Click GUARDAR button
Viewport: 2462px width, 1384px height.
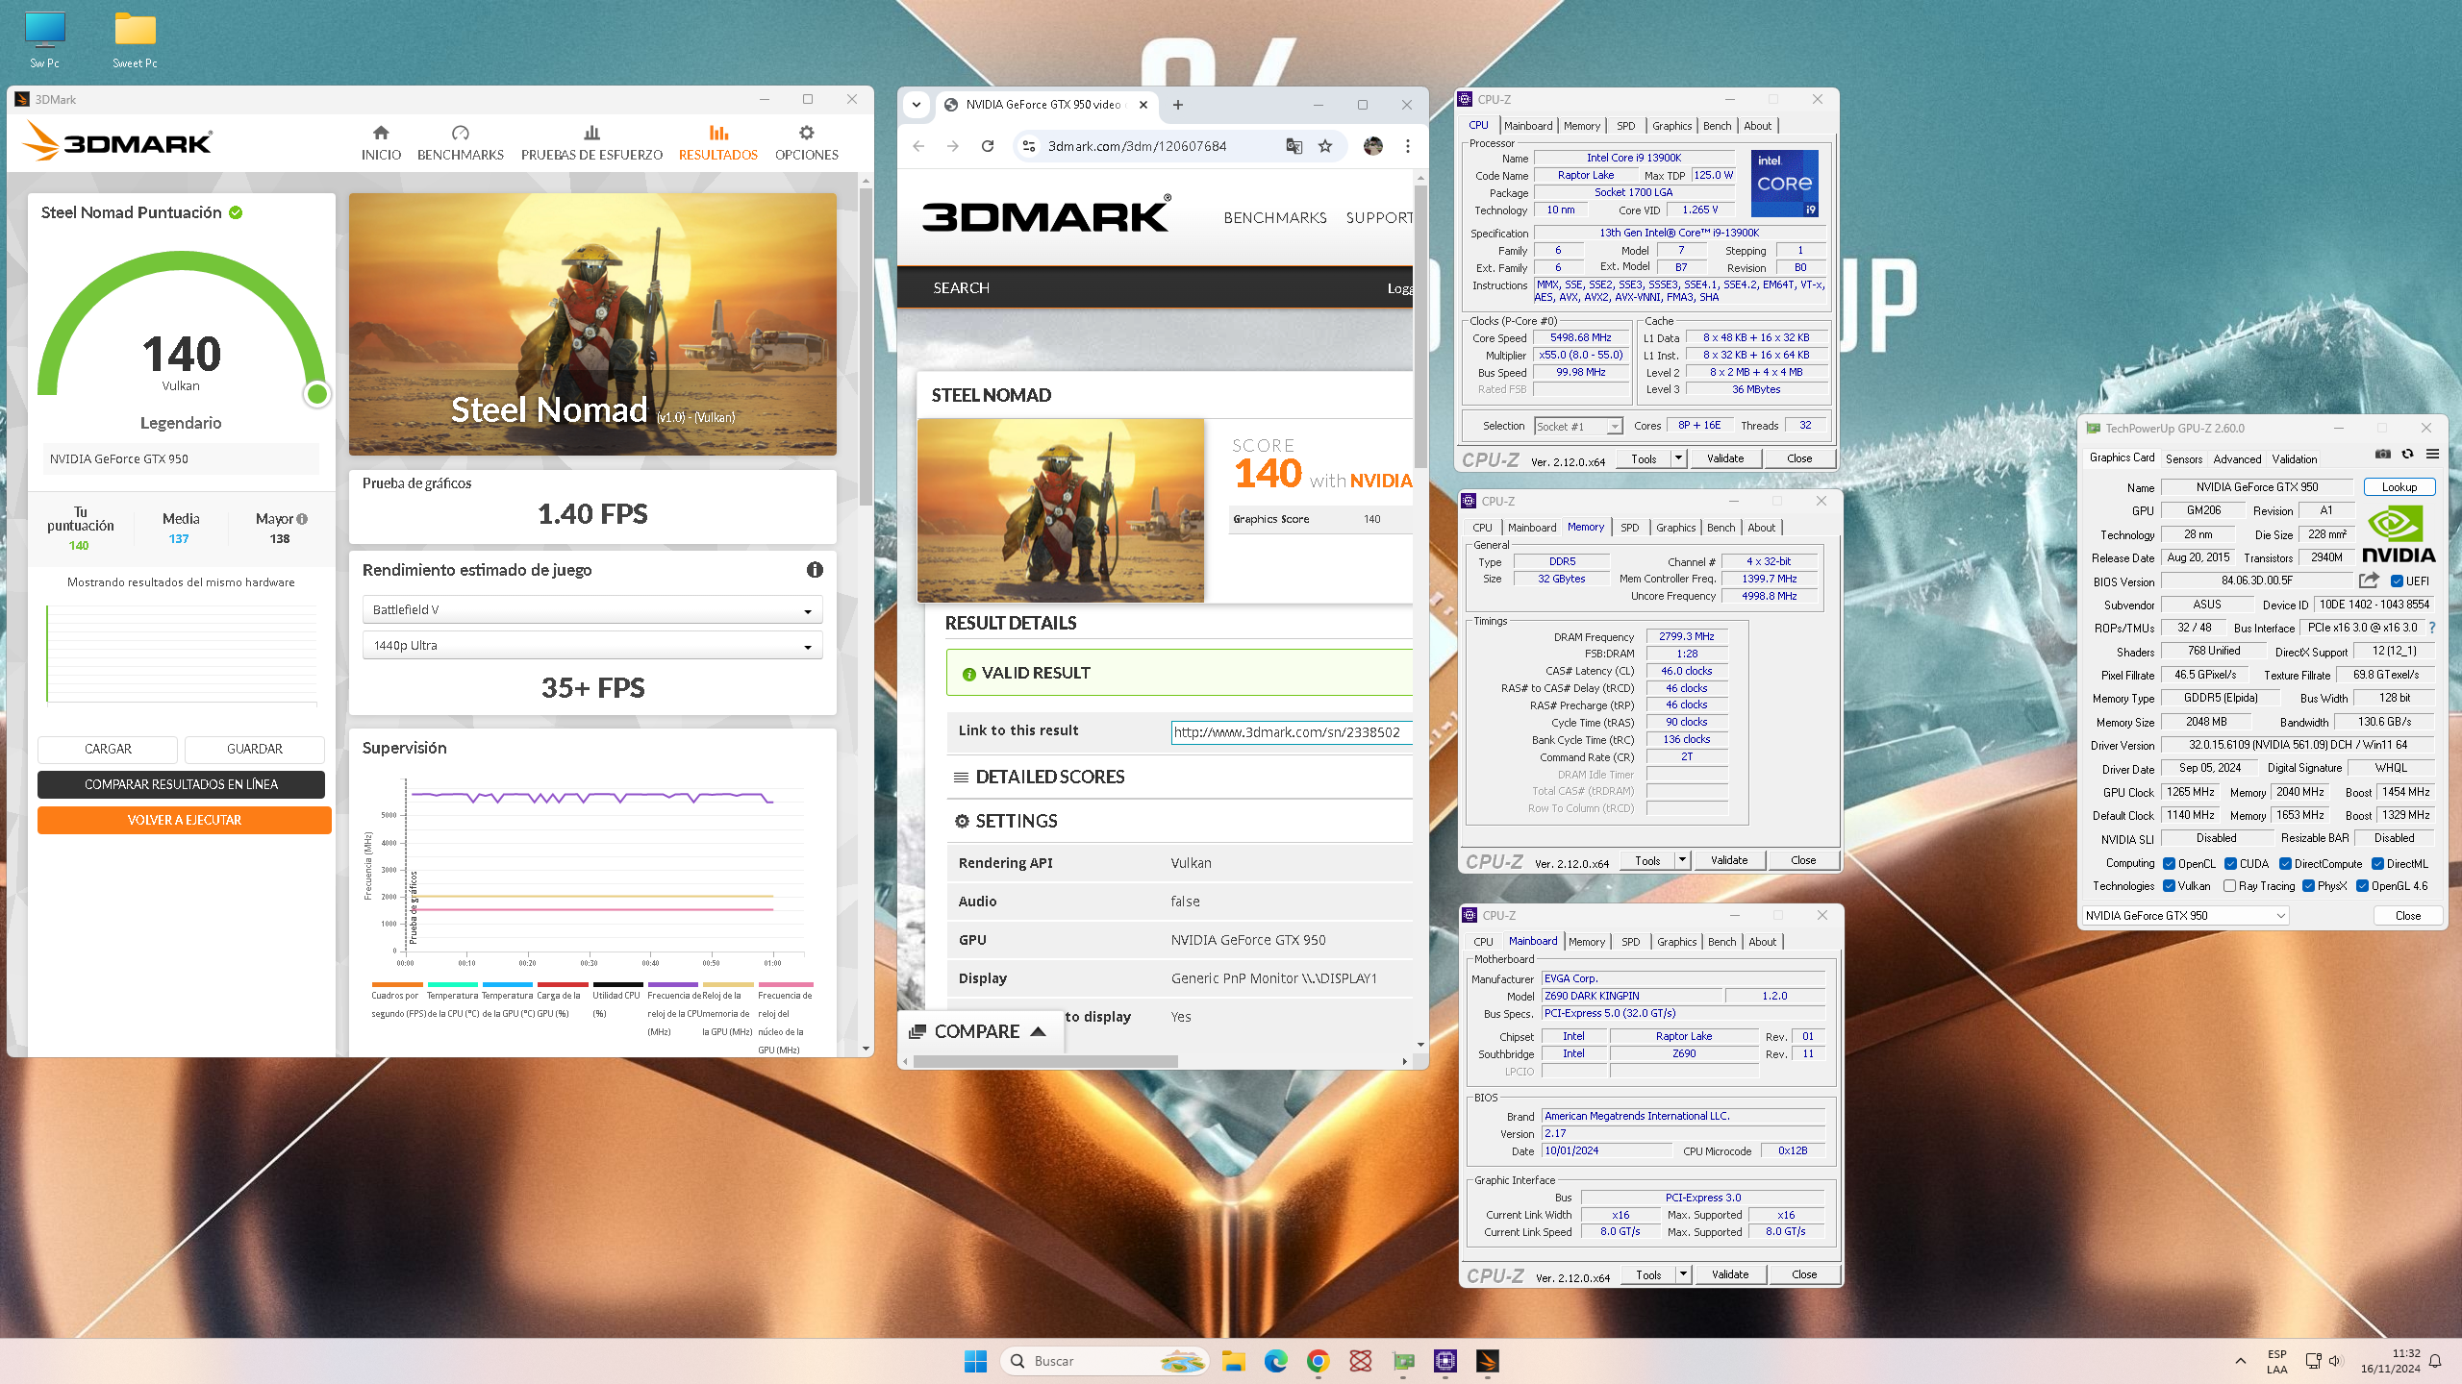click(255, 749)
